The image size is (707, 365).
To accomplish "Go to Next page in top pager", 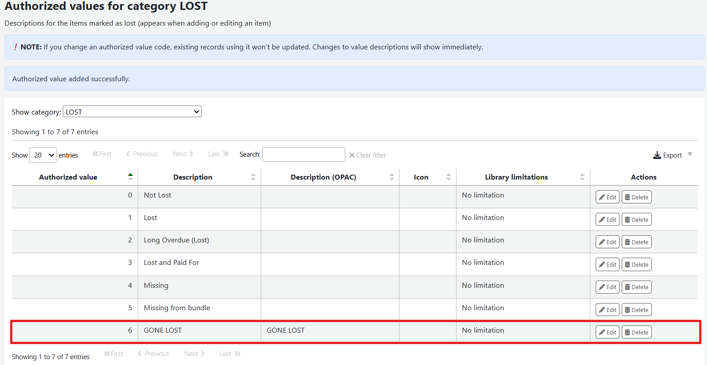I will click(183, 154).
